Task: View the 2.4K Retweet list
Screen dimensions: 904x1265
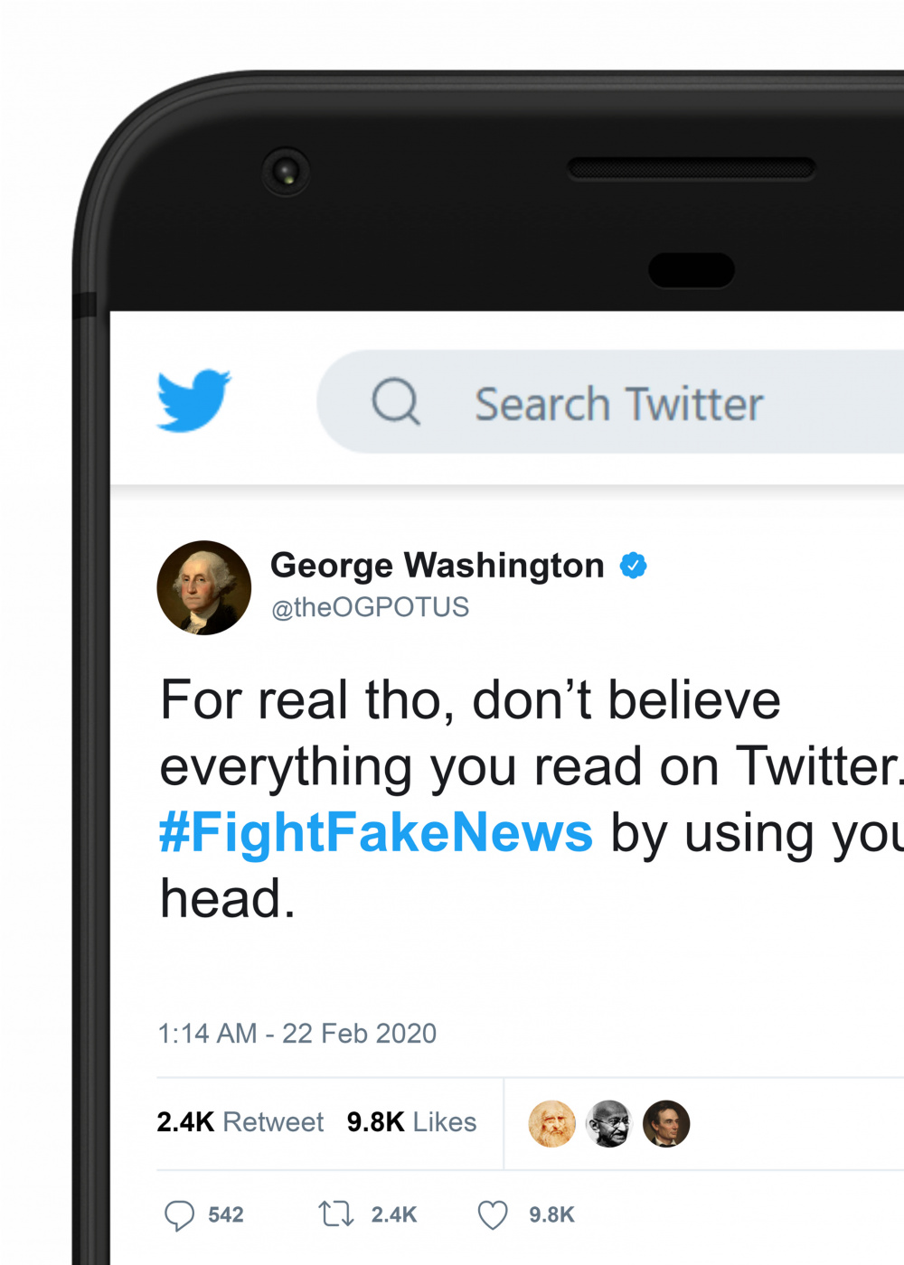Action: pyautogui.click(x=240, y=1122)
